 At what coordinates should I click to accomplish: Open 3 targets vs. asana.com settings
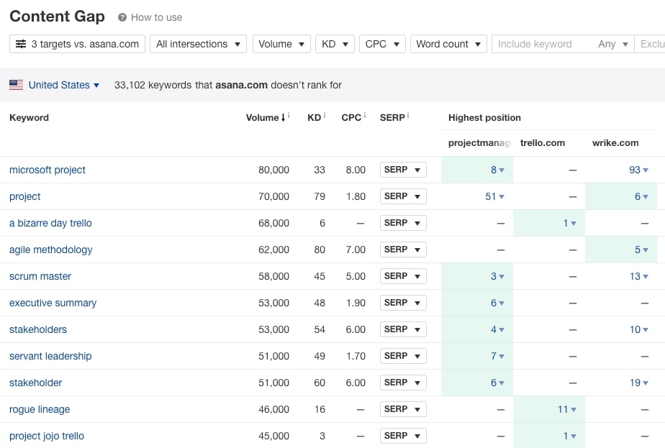tap(77, 44)
